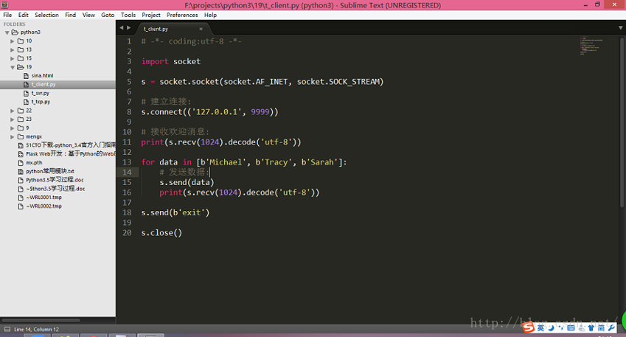Click the t_svr.py file icon

26,94
